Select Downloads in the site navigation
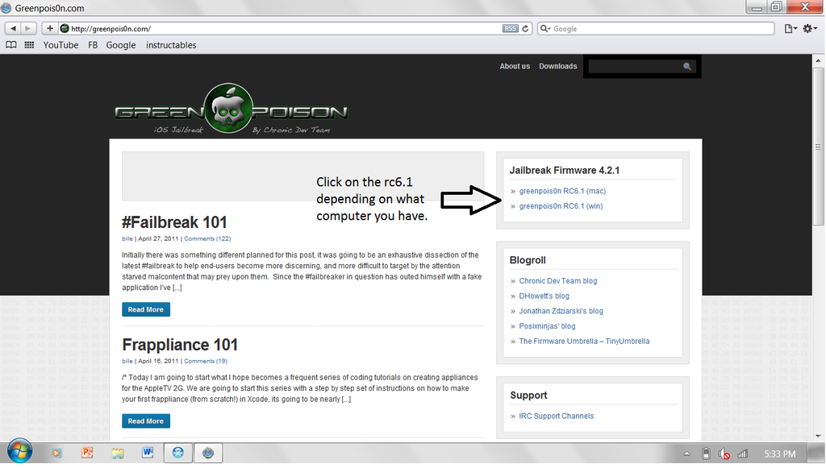Image resolution: width=826 pixels, height=468 pixels. (x=557, y=66)
